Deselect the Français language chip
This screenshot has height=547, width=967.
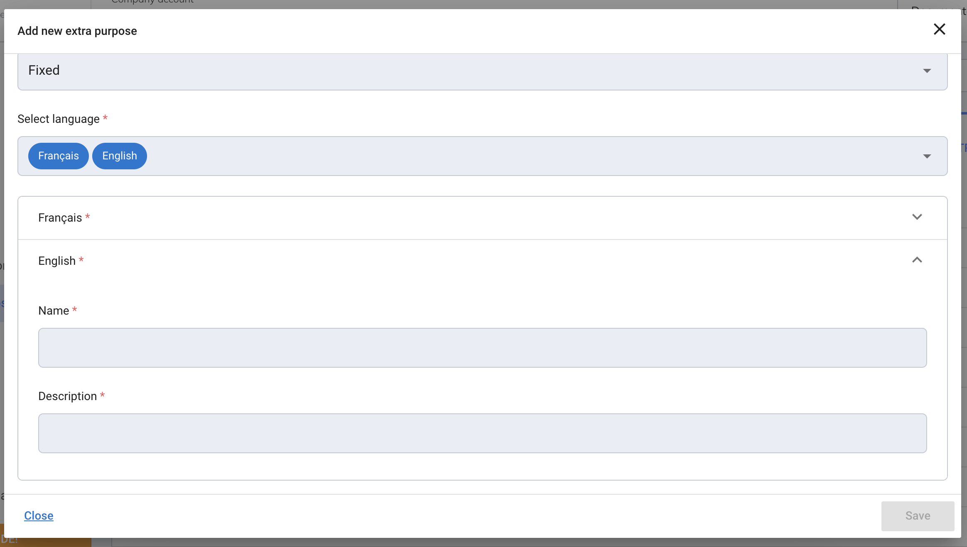pos(58,156)
